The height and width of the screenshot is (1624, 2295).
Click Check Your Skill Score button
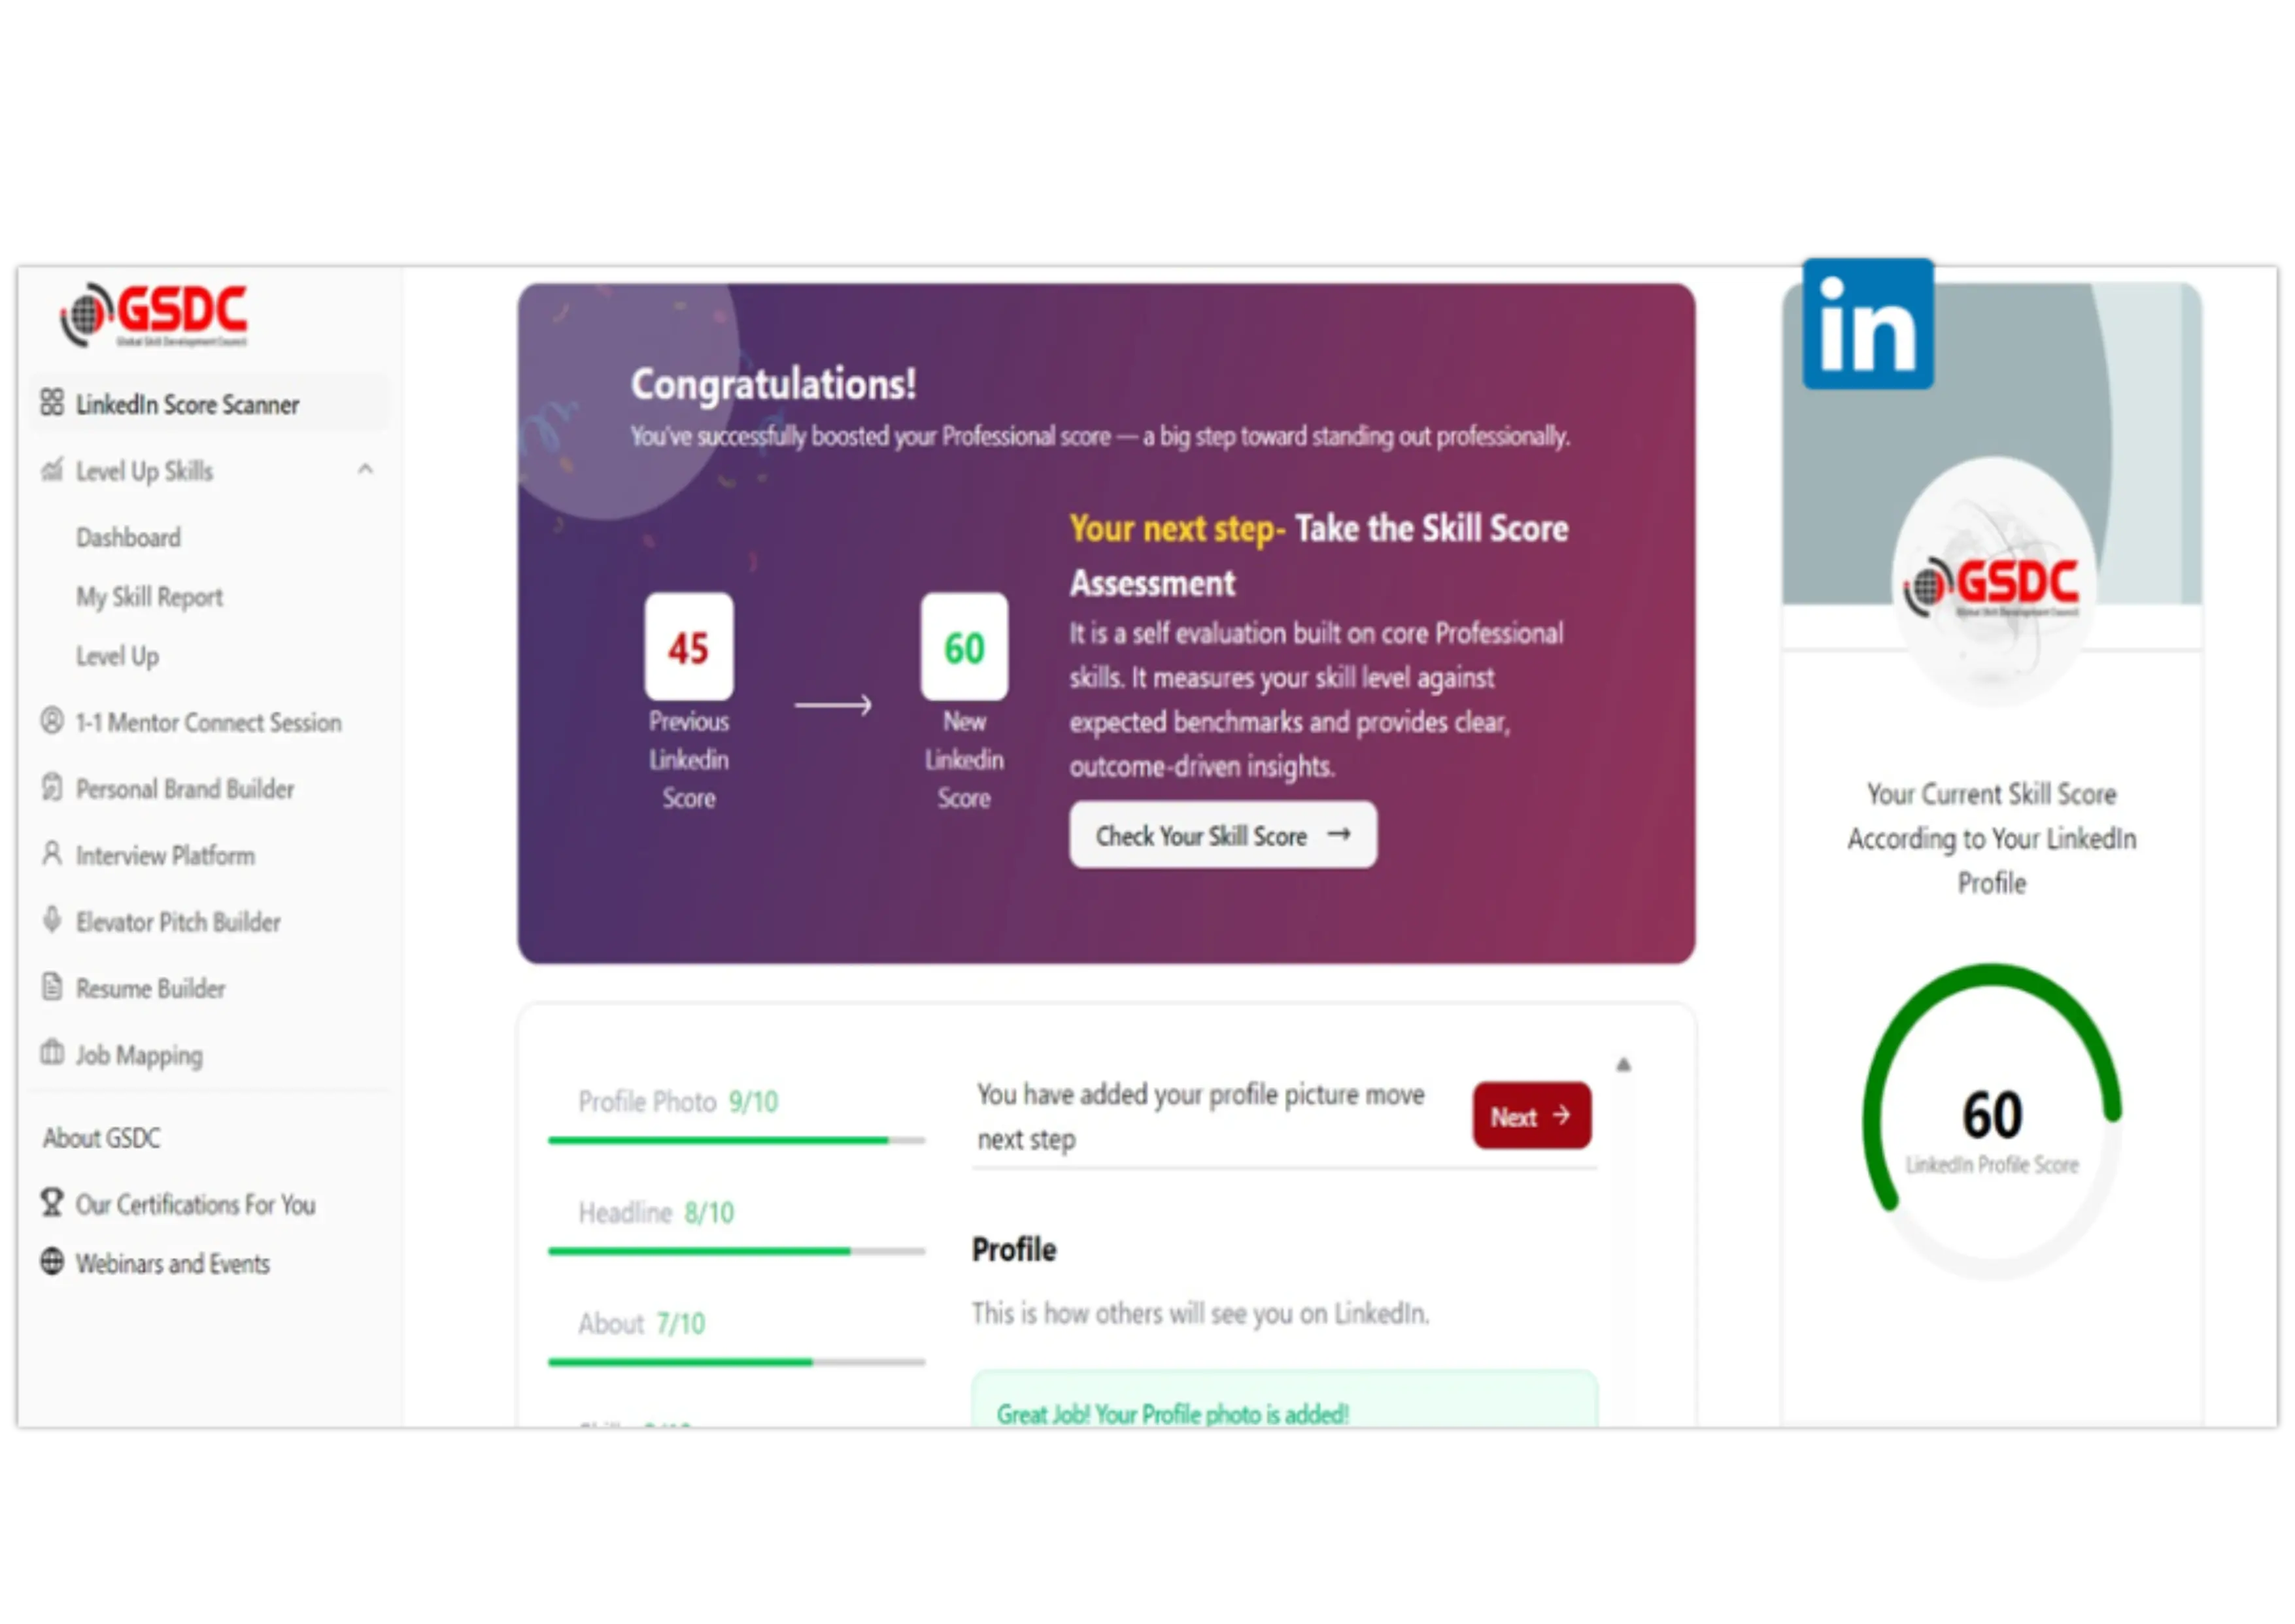point(1222,834)
